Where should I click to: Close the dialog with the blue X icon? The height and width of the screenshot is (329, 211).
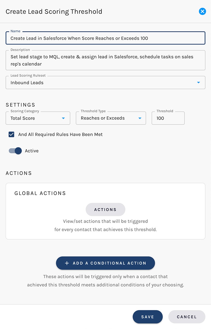coord(202,11)
